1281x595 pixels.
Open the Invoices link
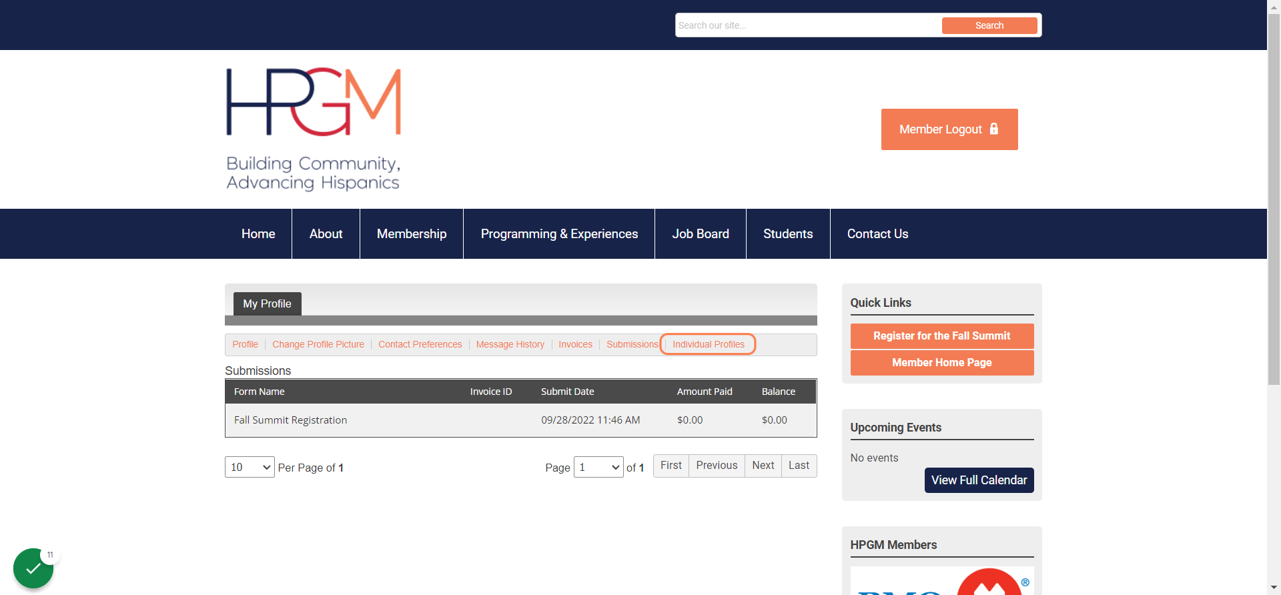click(x=575, y=344)
